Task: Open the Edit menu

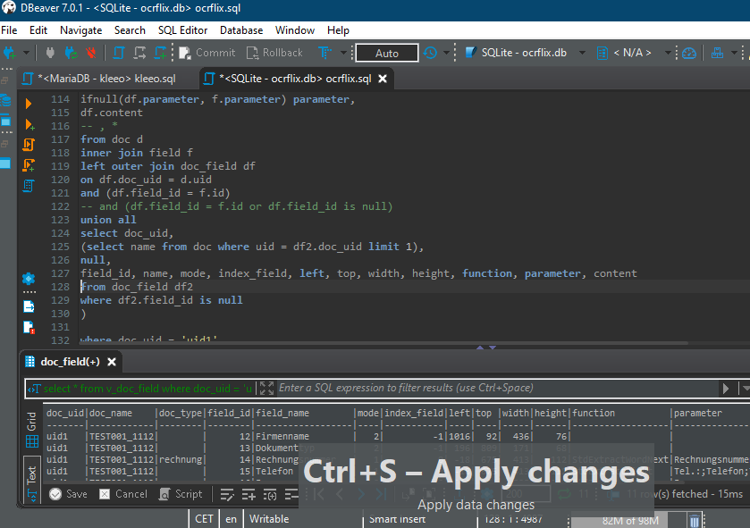Action: 38,30
